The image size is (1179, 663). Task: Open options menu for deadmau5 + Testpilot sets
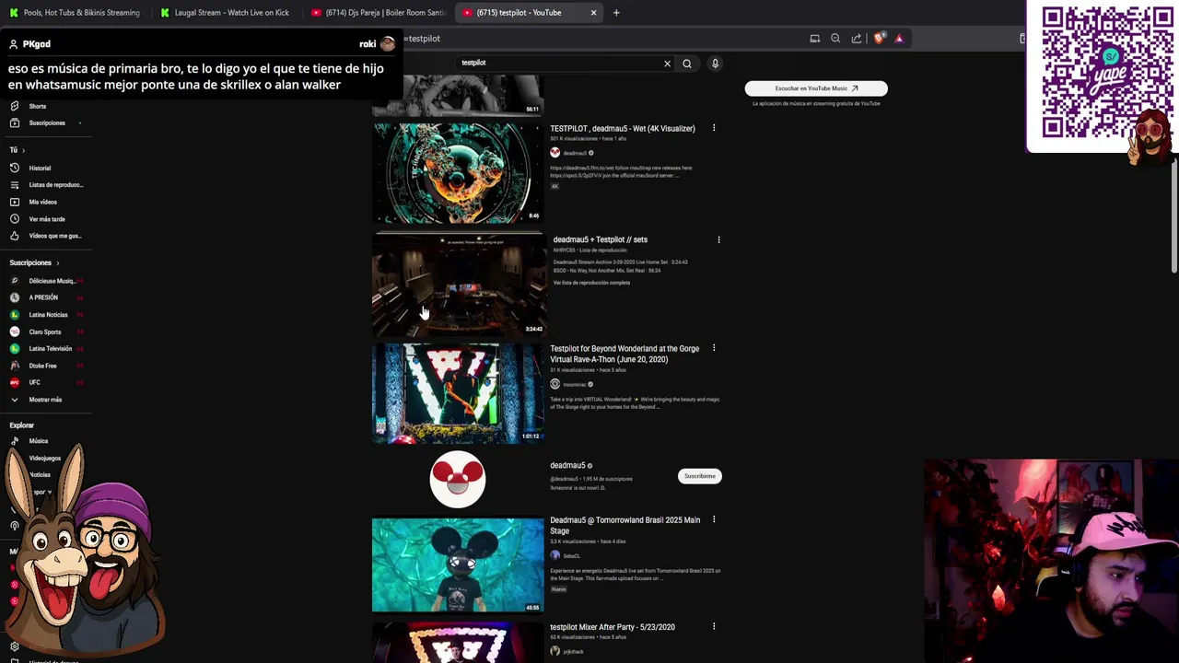point(718,239)
